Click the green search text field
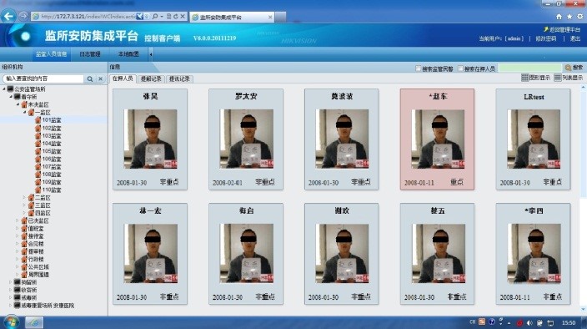The width and height of the screenshot is (587, 329). click(530, 68)
